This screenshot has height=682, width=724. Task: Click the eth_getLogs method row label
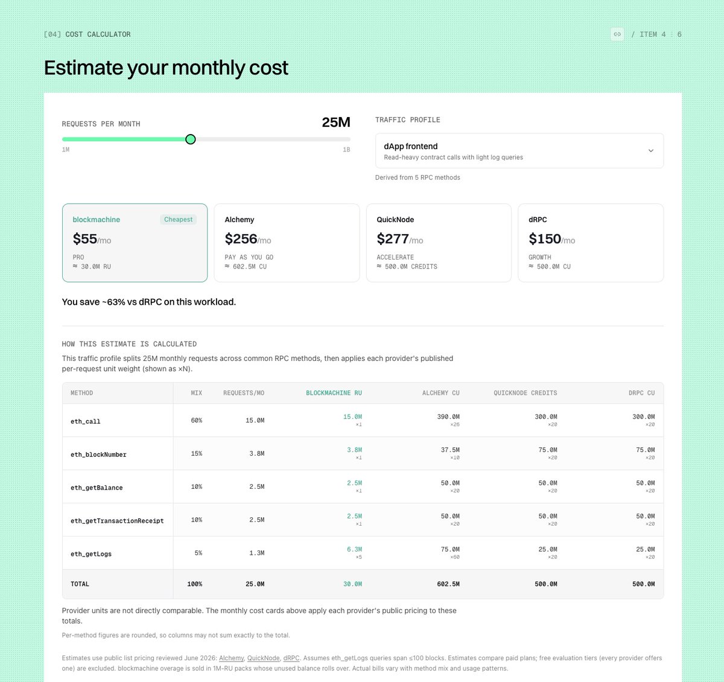tap(91, 554)
